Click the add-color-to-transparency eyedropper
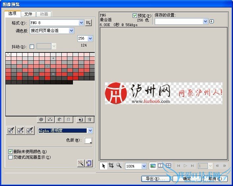This screenshot has width=233, height=186. click(x=20, y=131)
